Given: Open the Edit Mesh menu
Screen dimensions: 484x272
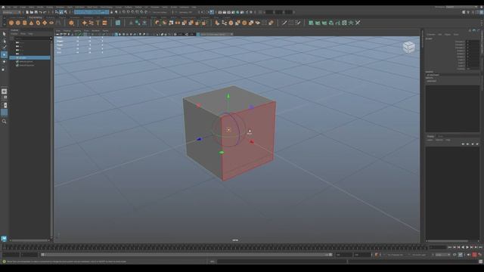Looking at the screenshot, I should [79, 7].
